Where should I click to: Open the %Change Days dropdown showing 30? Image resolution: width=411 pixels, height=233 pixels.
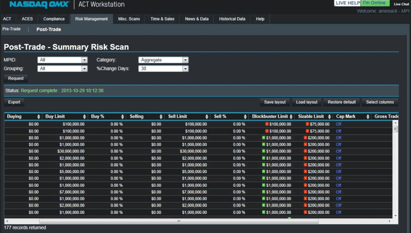tap(164, 68)
